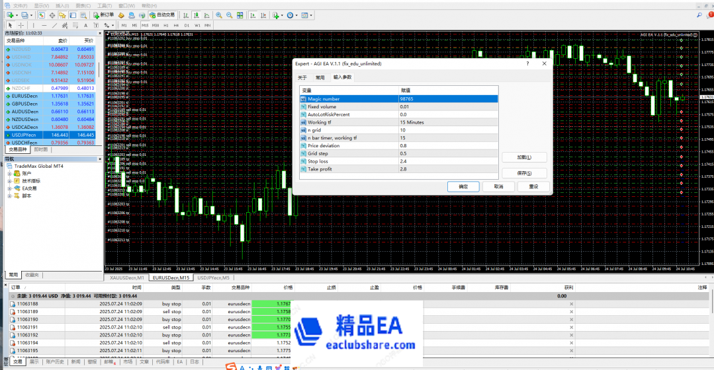Select the candlestick chart type icon
Viewport: 714px width, 370px height.
pyautogui.click(x=197, y=15)
